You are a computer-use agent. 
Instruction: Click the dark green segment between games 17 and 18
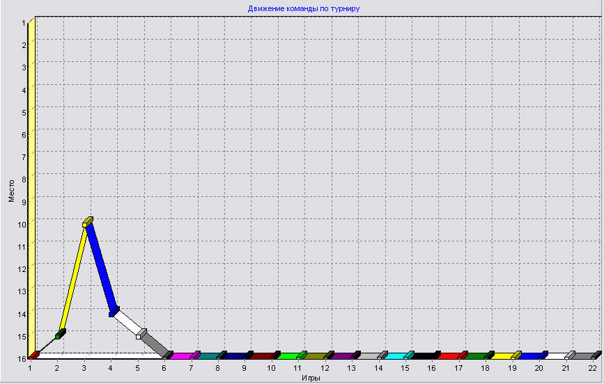(x=476, y=356)
